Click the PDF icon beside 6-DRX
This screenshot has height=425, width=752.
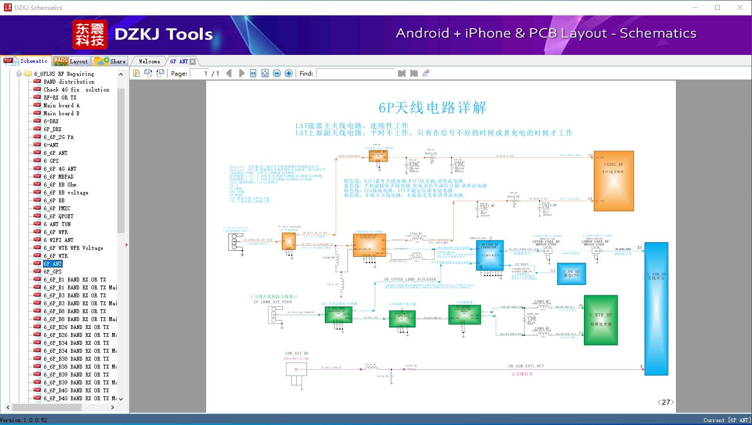point(37,121)
